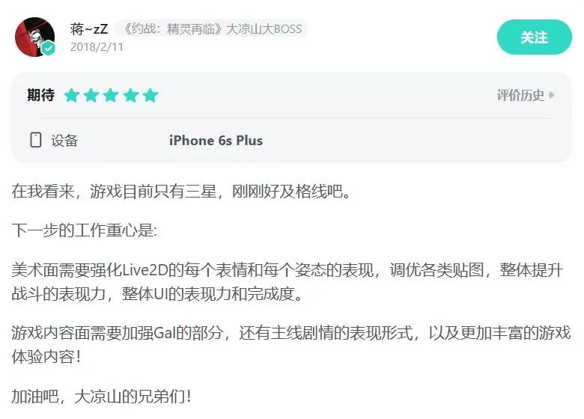Image resolution: width=584 pixels, height=419 pixels.
Task: Select the fourth rating star
Action: [131, 95]
